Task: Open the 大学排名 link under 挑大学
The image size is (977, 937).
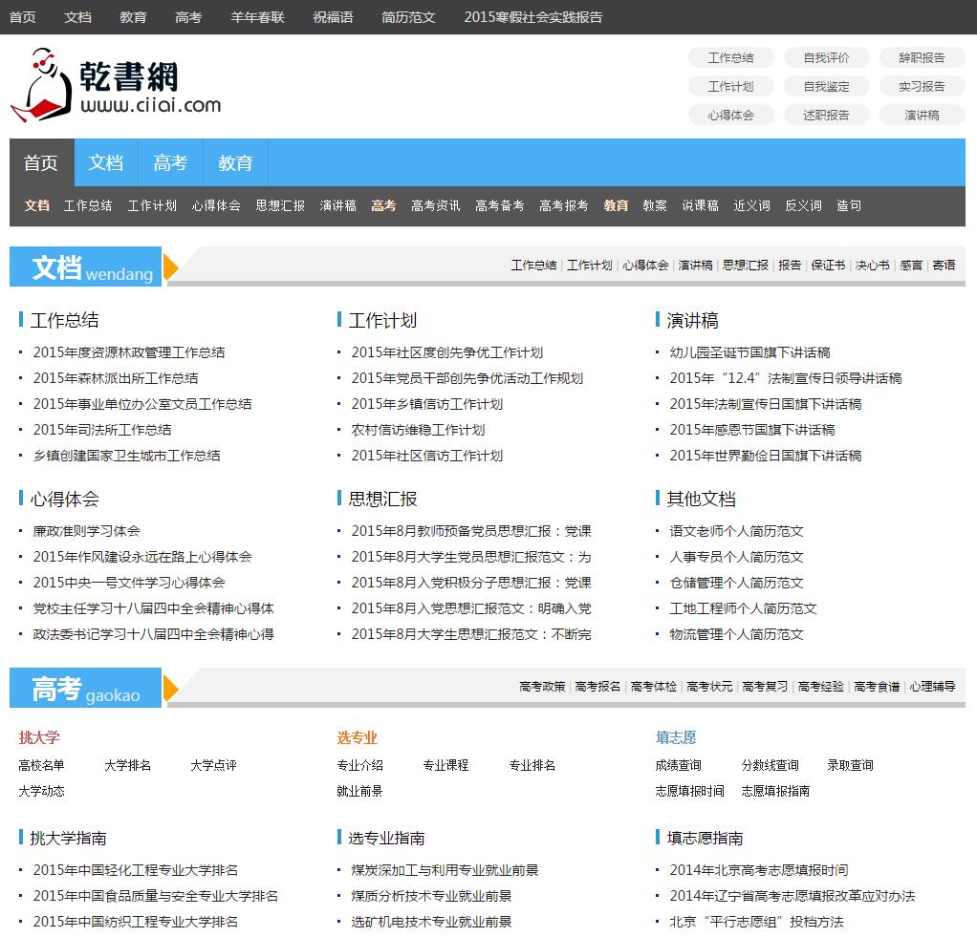Action: (x=127, y=765)
